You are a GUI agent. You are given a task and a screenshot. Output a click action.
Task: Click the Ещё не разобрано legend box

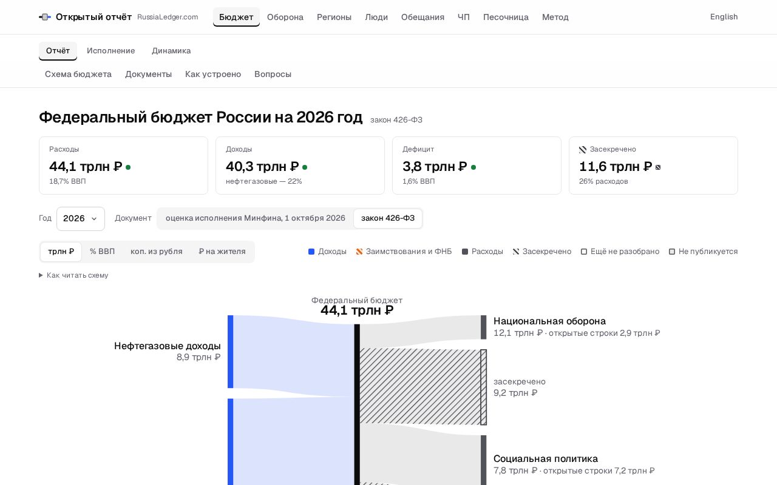point(584,252)
